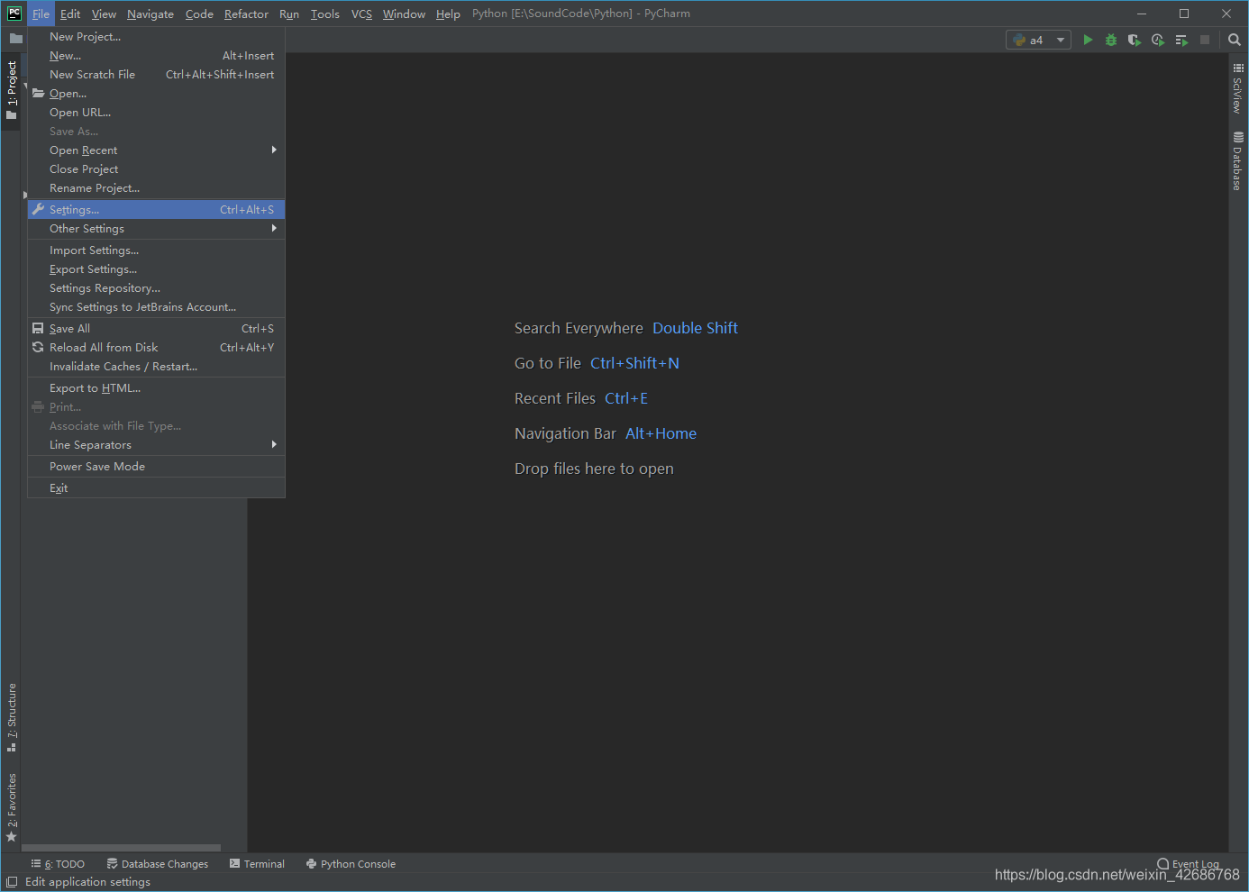Open the Refactor menu

click(246, 14)
